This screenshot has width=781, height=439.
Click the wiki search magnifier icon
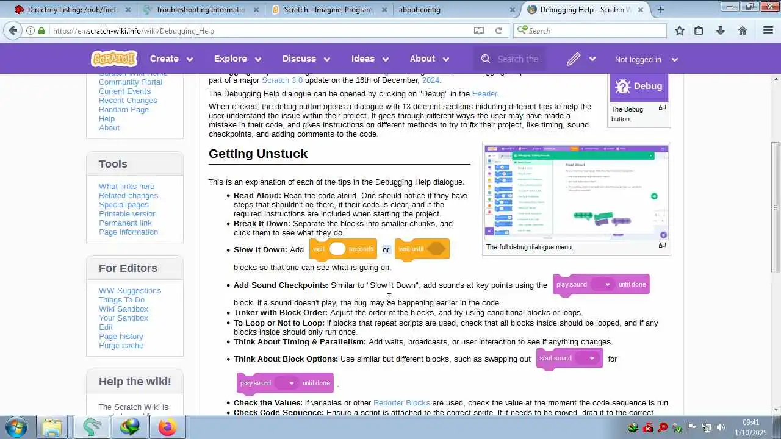click(486, 59)
